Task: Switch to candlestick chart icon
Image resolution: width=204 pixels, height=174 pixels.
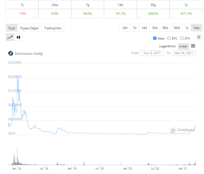Action: [18, 37]
